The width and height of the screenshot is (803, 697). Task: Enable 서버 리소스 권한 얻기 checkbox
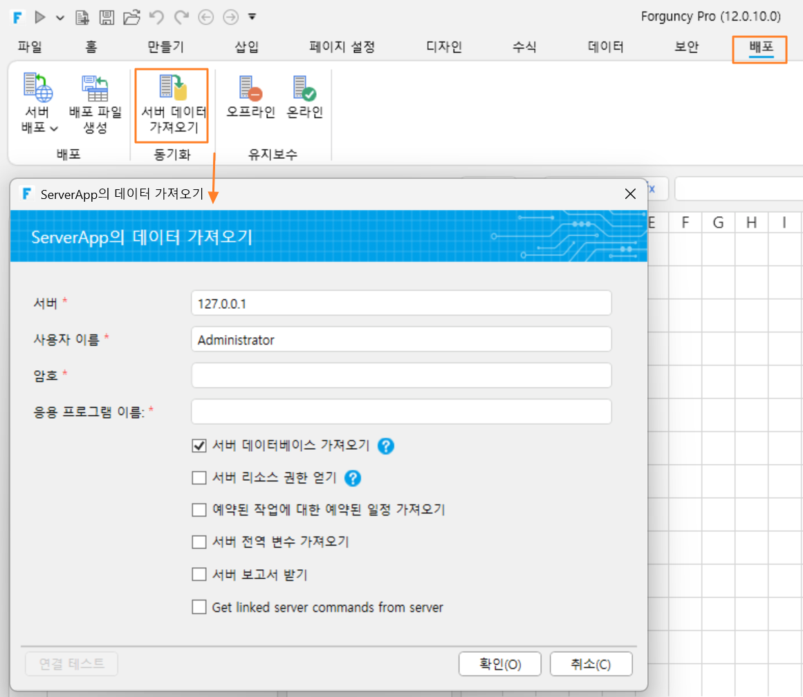tap(199, 477)
